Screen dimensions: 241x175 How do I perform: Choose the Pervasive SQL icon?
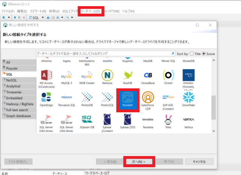[x=67, y=97]
